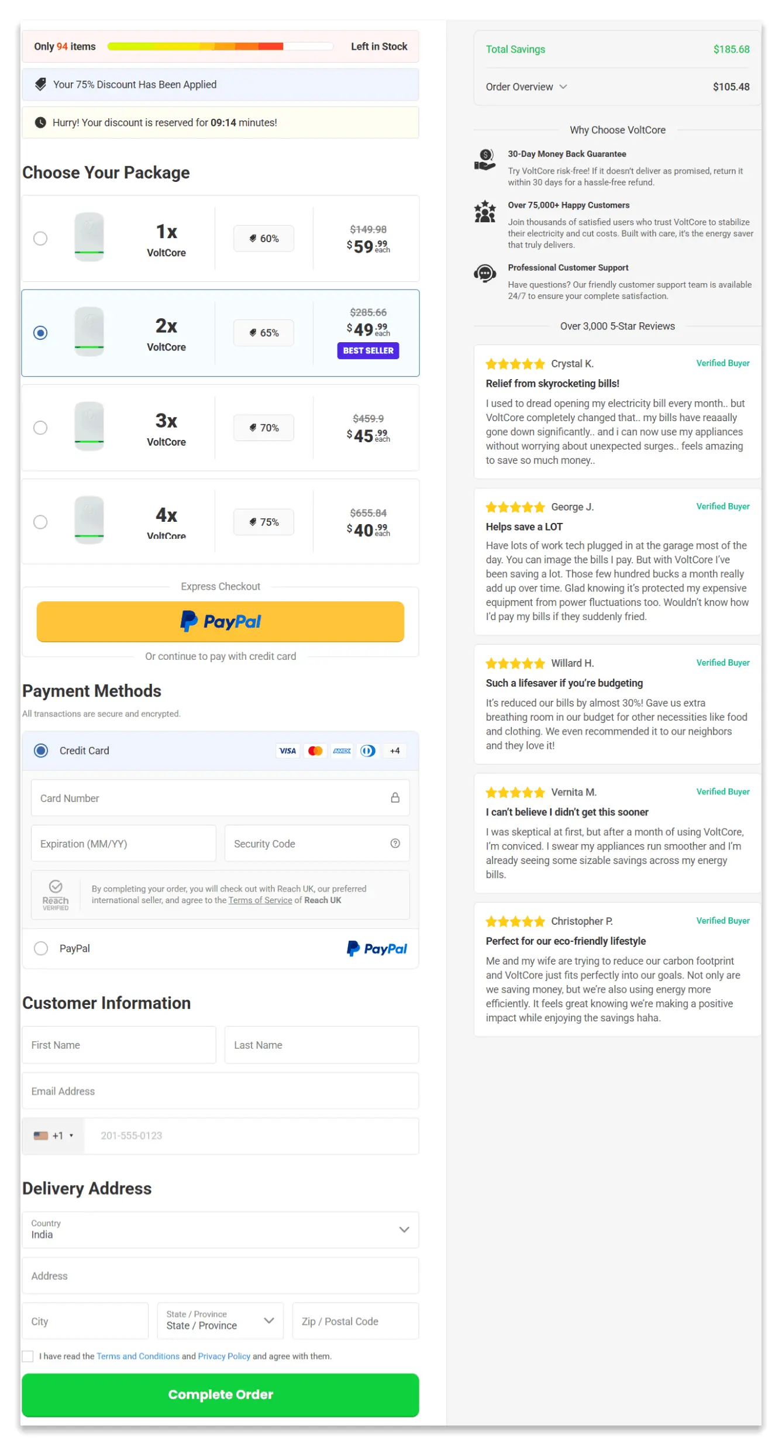Select the 1x VoltCore package radio button
This screenshot has width=782, height=1446.
(x=40, y=238)
